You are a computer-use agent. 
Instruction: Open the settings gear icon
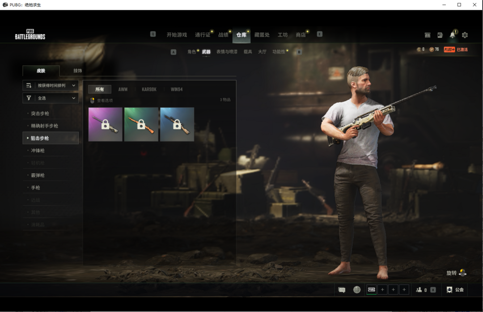click(x=465, y=35)
